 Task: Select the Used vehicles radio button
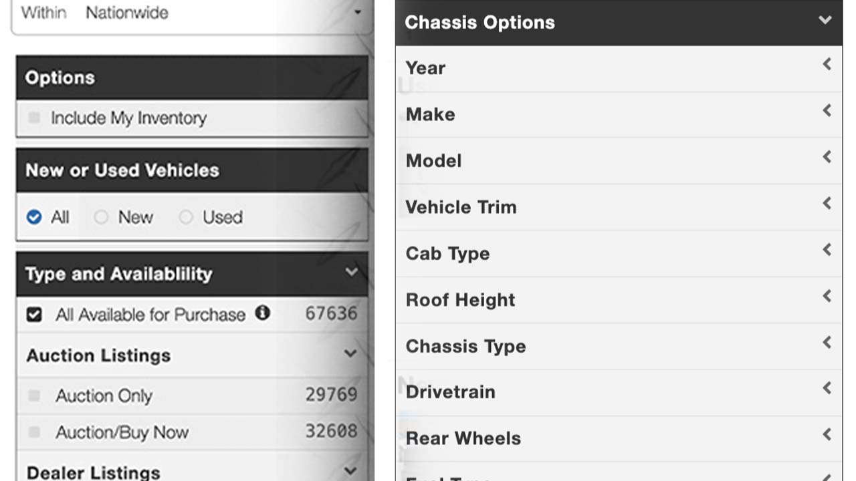186,217
